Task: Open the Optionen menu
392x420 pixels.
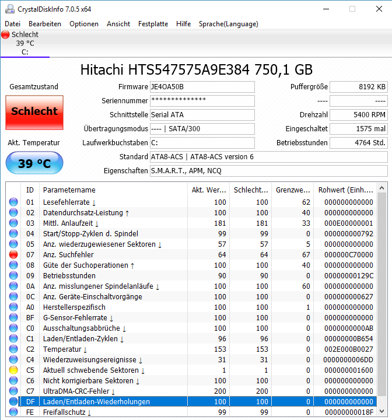Action: [x=84, y=24]
